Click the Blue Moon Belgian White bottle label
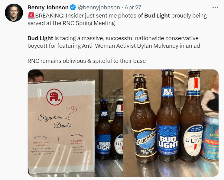 145,142
